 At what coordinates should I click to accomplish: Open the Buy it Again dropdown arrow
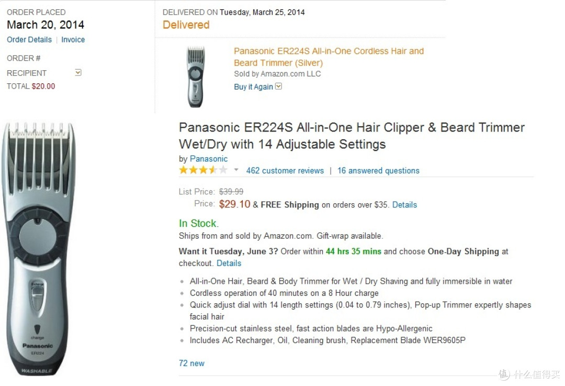(278, 86)
